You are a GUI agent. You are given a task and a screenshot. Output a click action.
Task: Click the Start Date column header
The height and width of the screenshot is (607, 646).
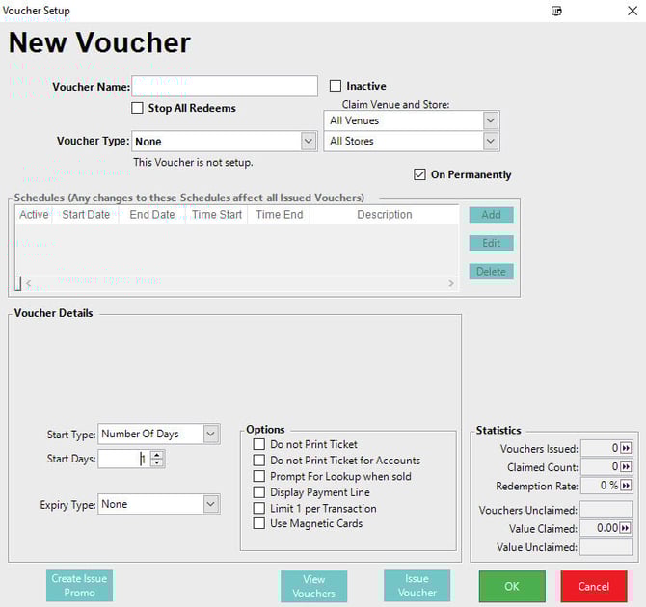point(86,215)
